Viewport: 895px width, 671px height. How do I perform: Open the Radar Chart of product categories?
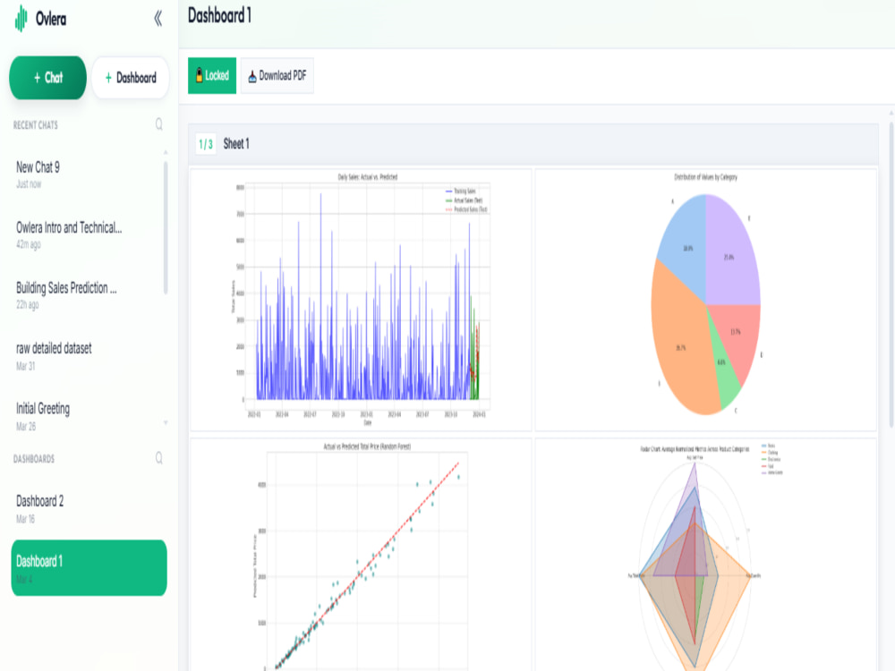tap(706, 555)
